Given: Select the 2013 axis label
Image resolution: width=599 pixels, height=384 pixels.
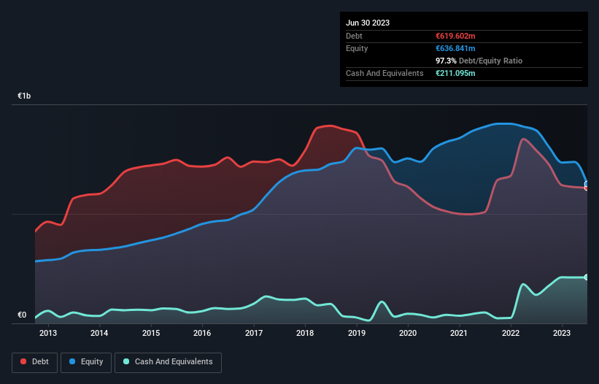Looking at the screenshot, I should tap(48, 333).
